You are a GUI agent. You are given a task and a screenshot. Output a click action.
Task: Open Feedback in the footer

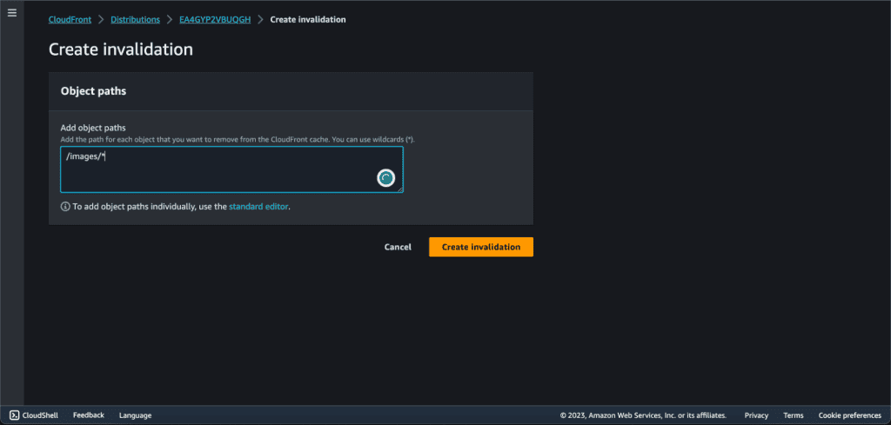pyautogui.click(x=89, y=415)
